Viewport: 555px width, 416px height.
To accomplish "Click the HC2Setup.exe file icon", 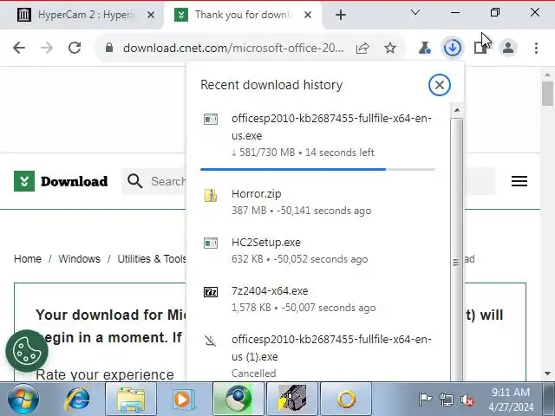I will click(211, 243).
